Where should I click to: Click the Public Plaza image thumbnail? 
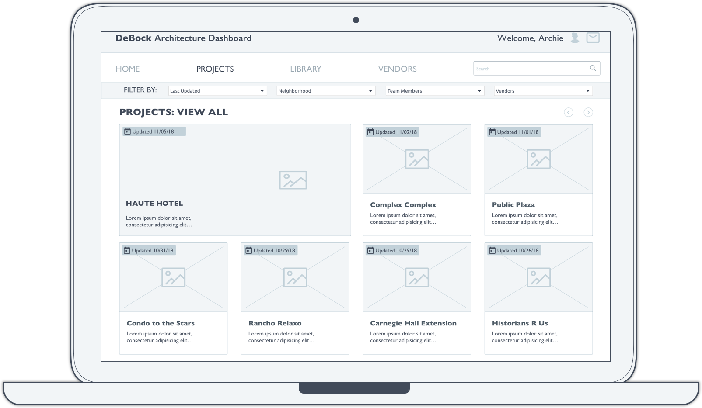538,159
